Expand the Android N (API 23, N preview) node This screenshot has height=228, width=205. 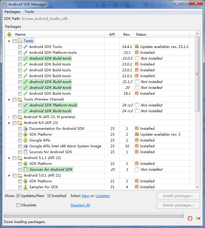[9, 117]
